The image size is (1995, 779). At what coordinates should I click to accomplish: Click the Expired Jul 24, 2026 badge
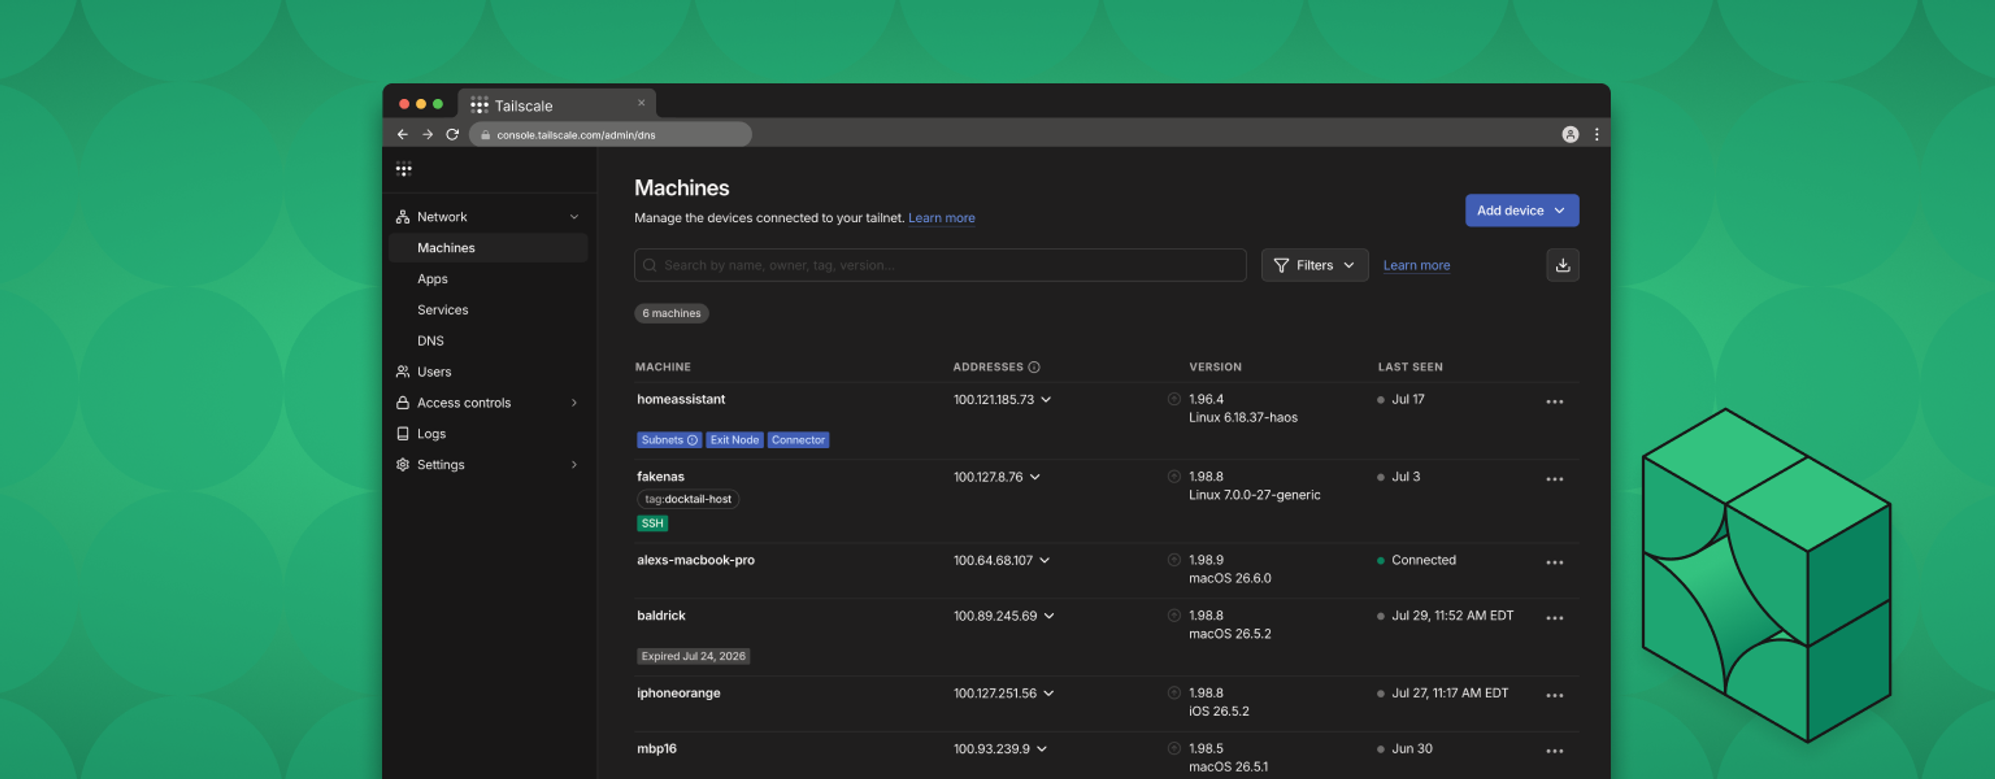(x=693, y=656)
